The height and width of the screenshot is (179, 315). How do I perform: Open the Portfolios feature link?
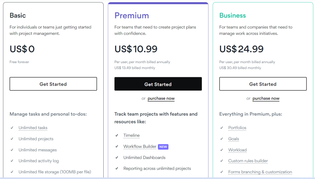click(x=237, y=128)
